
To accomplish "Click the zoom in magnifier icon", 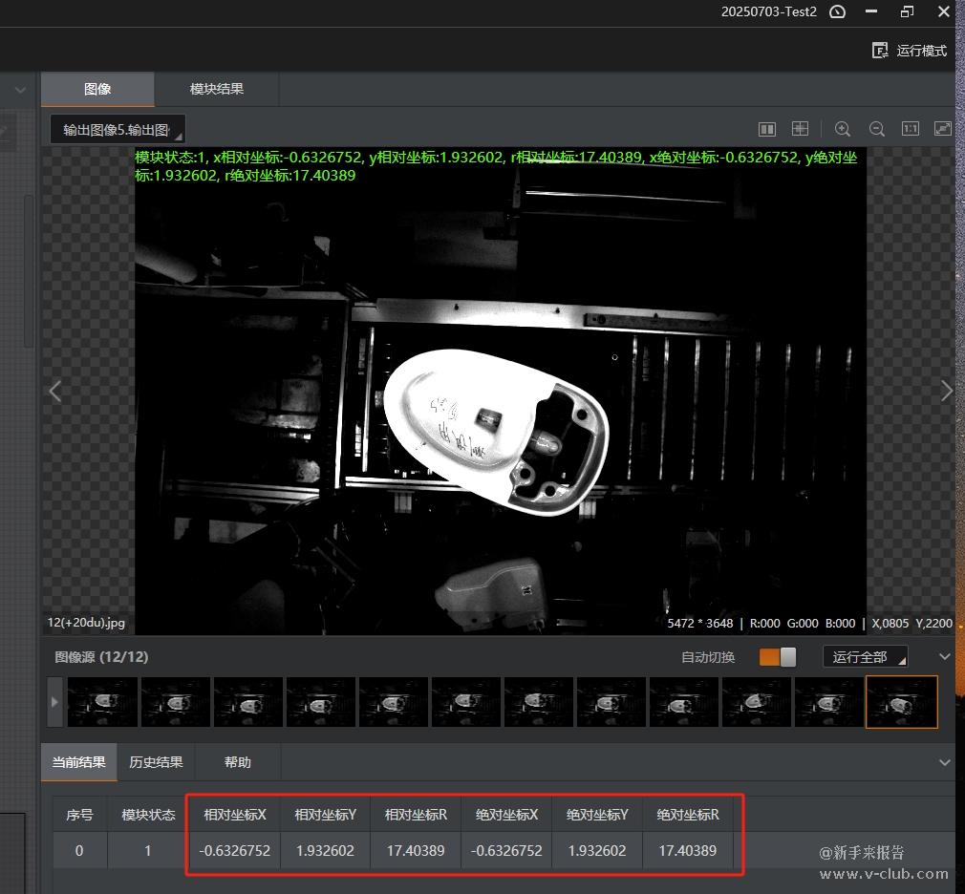I will pyautogui.click(x=842, y=129).
